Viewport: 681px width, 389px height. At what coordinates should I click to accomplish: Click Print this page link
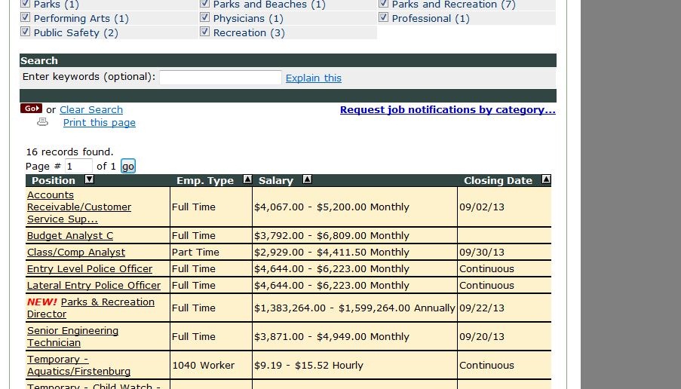pyautogui.click(x=100, y=123)
